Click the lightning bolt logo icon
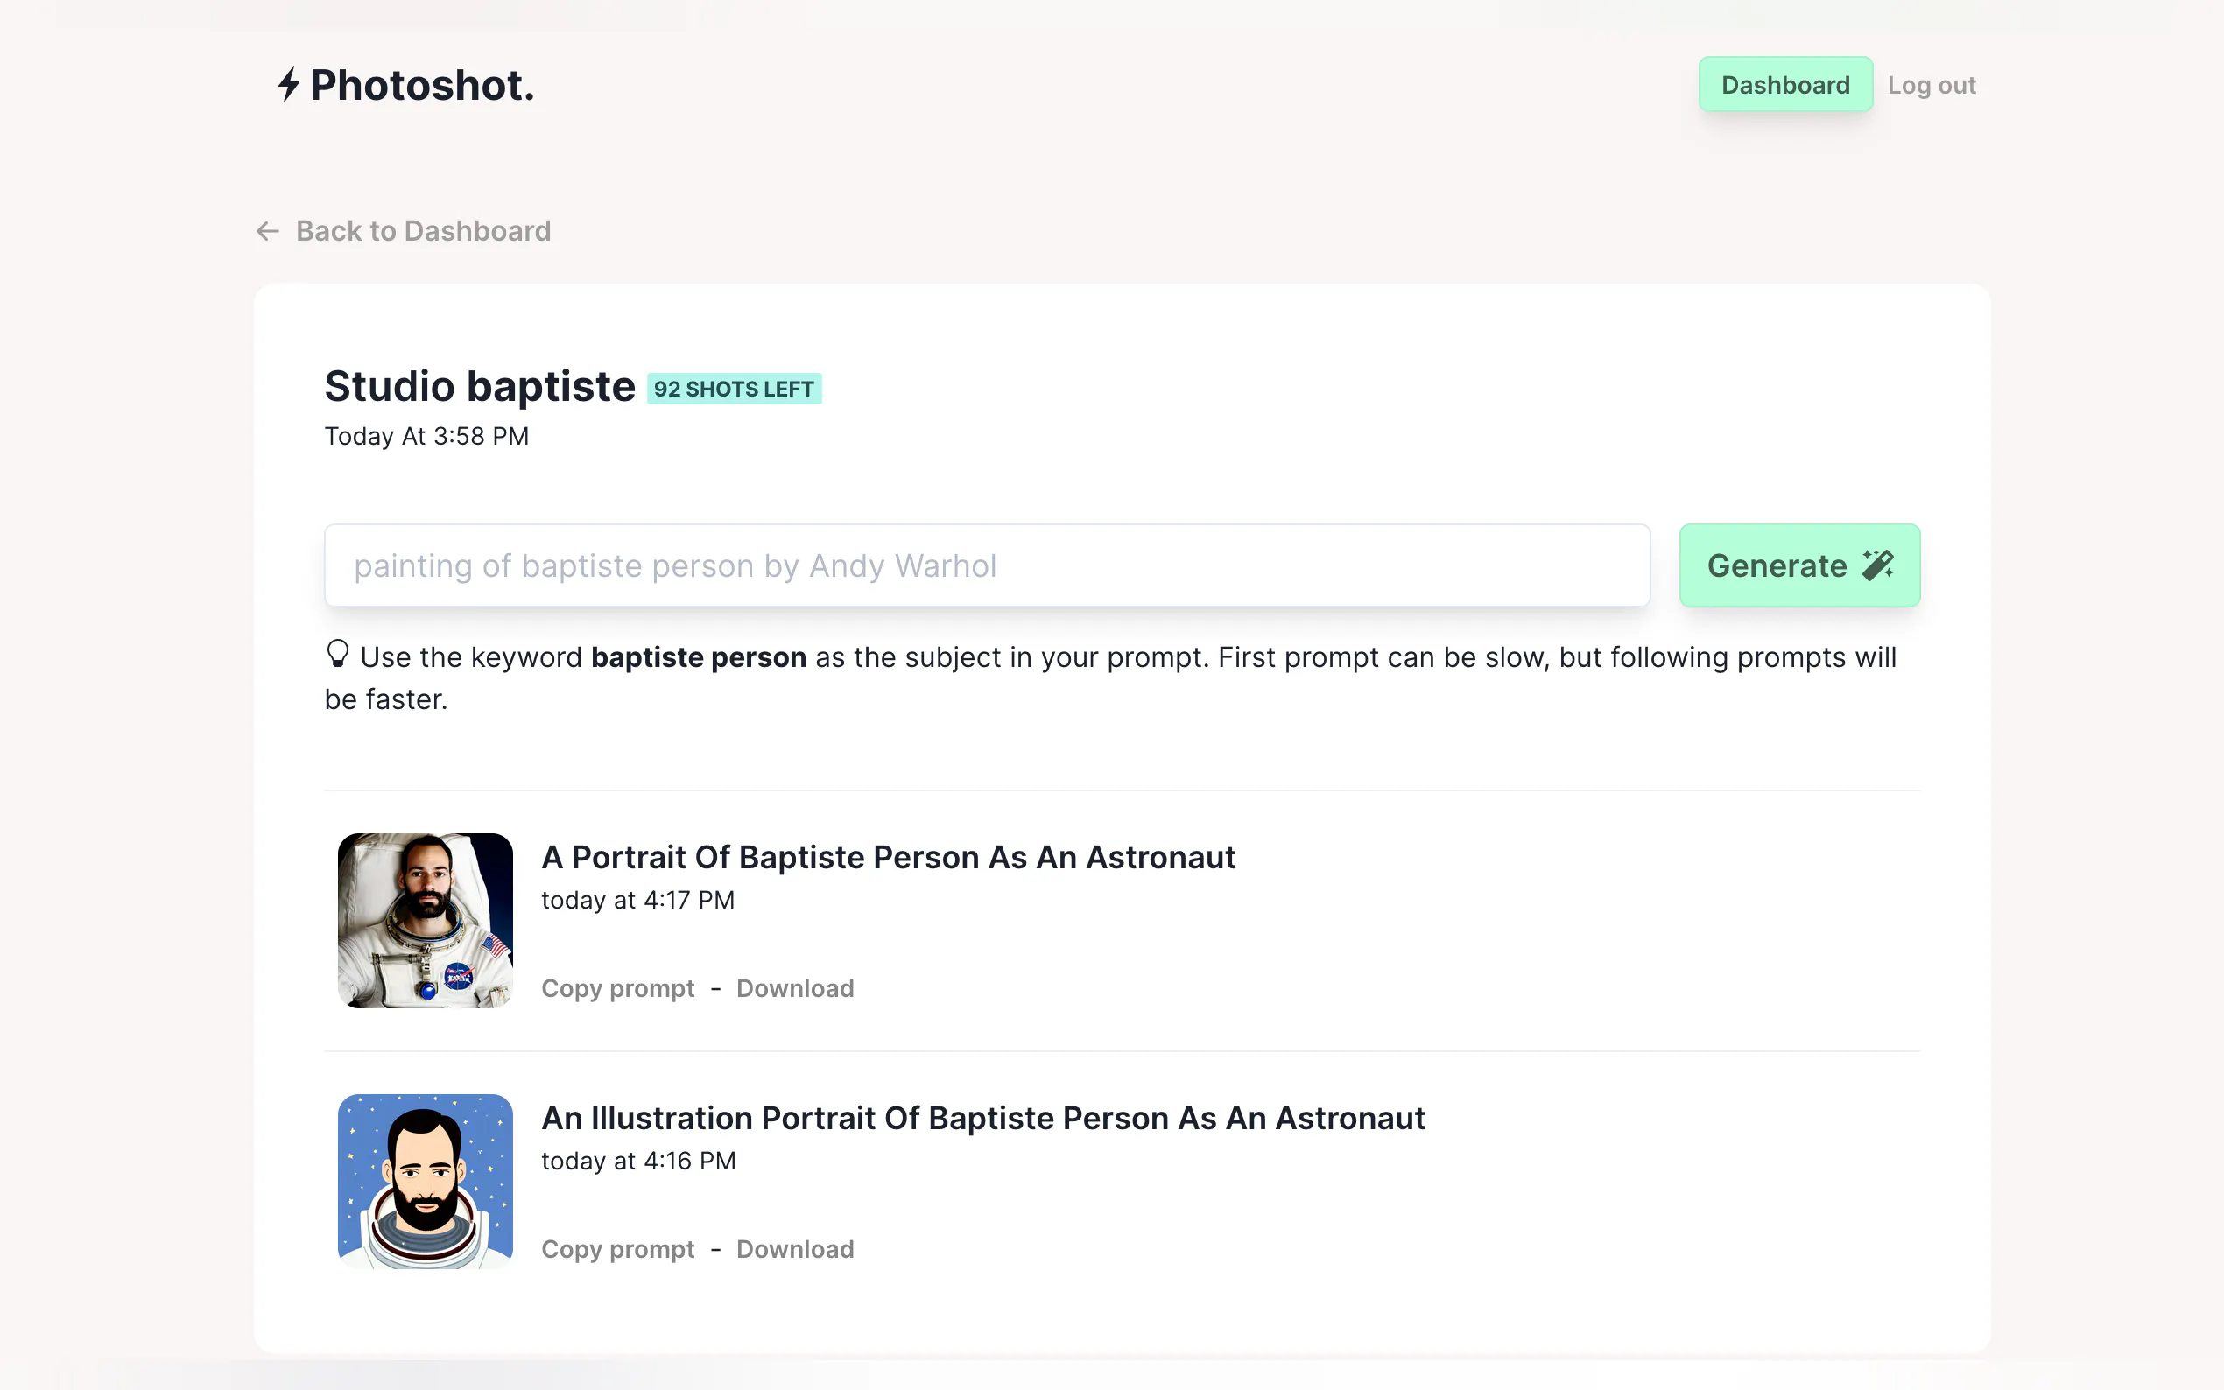 289,85
